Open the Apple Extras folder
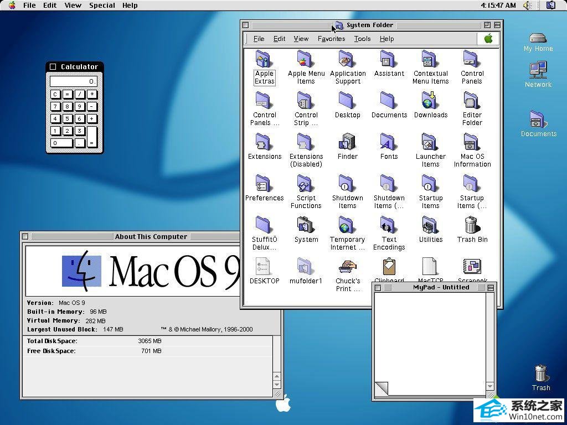The image size is (567, 425). 264,60
